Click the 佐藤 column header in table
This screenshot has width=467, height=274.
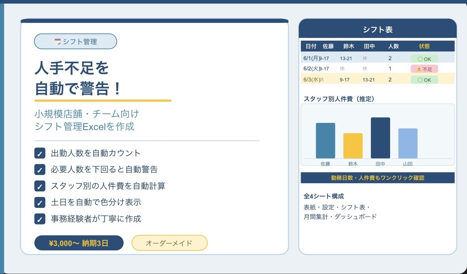(328, 46)
